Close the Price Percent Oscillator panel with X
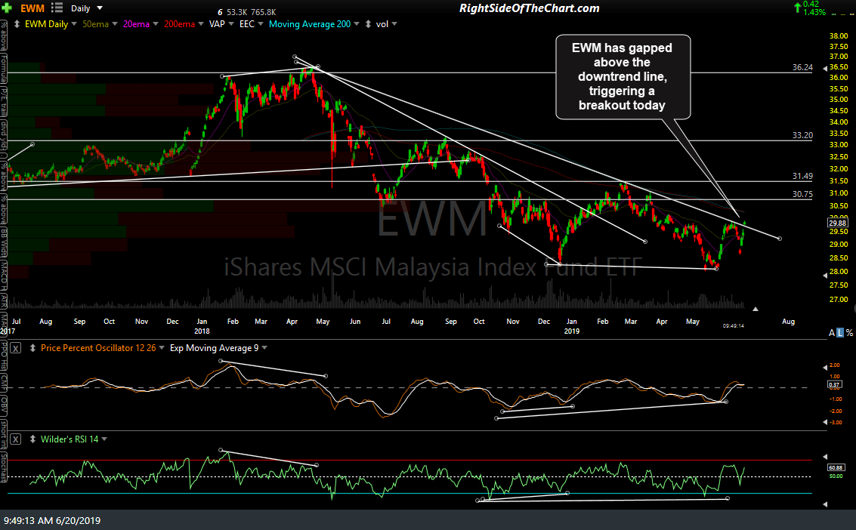This screenshot has height=530, width=856. [x=14, y=348]
